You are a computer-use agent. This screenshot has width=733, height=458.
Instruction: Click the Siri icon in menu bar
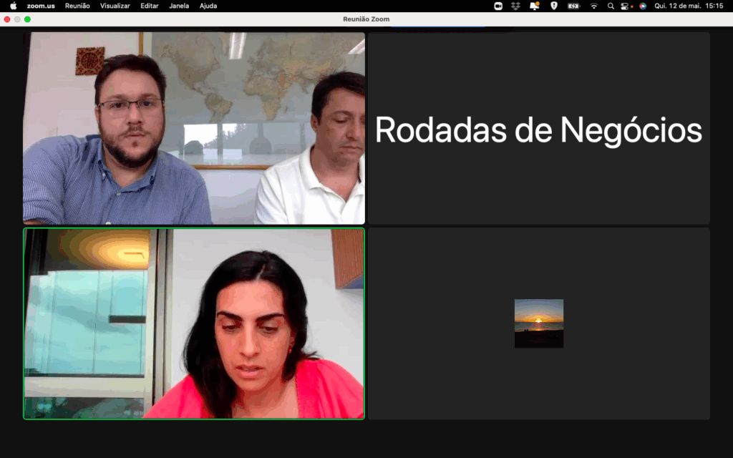(x=643, y=6)
